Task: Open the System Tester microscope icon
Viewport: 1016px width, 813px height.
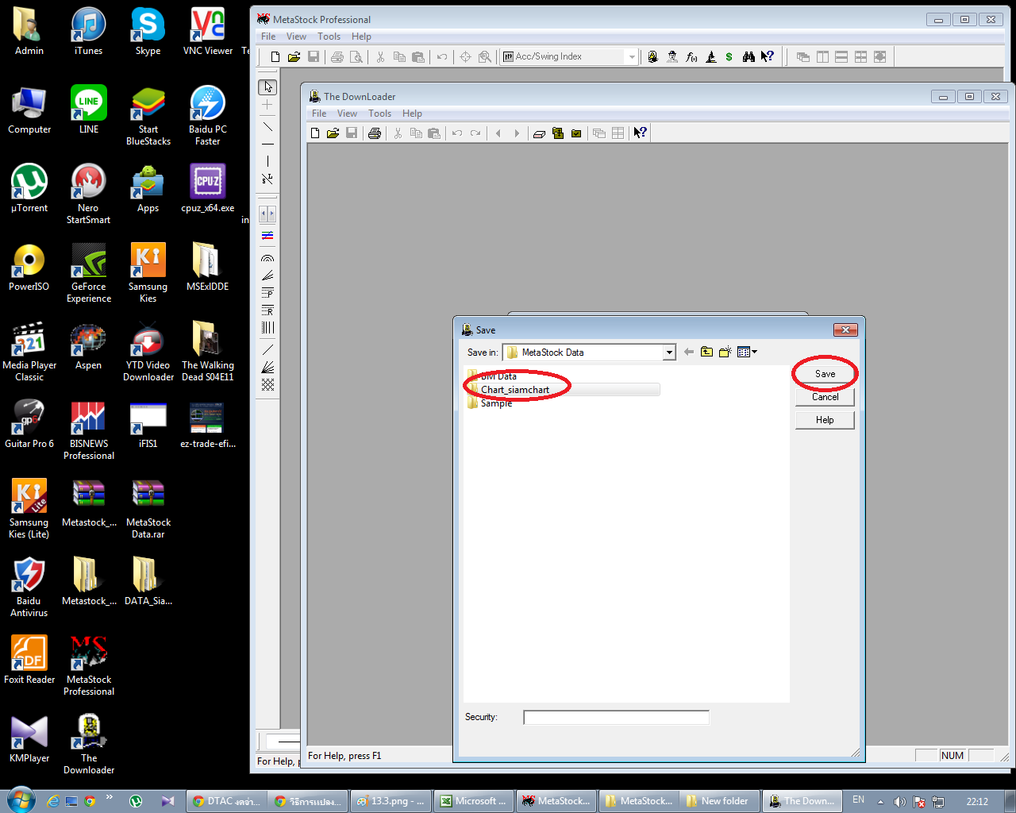Action: click(x=710, y=57)
